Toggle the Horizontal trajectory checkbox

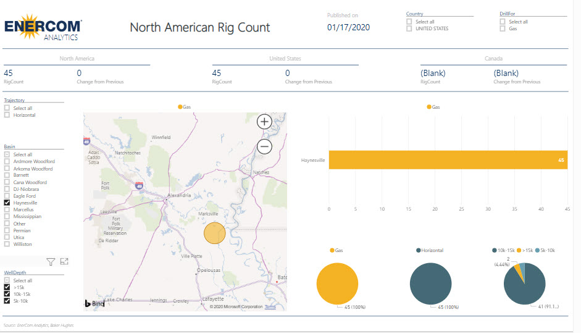7,115
